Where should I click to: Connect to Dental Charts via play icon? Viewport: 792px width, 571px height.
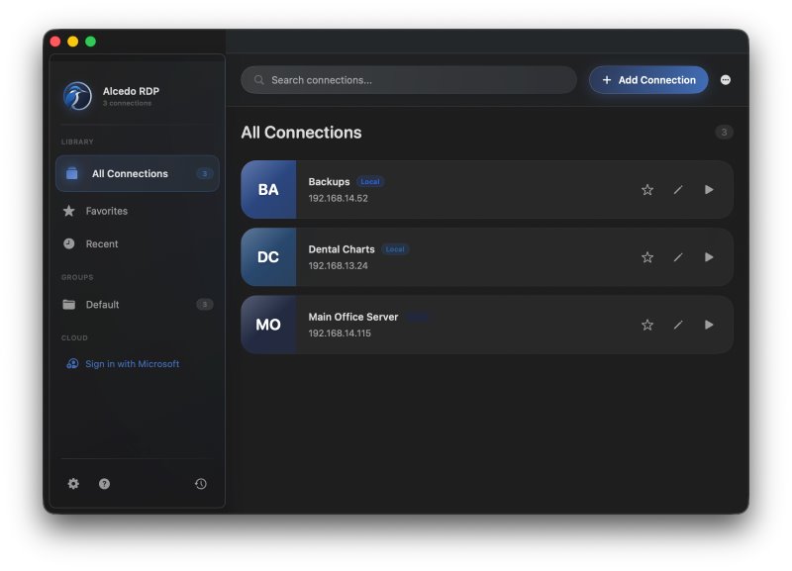tap(709, 257)
